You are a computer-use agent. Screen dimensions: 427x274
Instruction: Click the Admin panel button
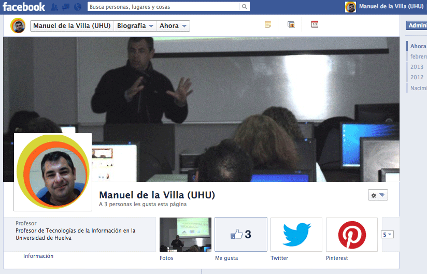pyautogui.click(x=417, y=25)
